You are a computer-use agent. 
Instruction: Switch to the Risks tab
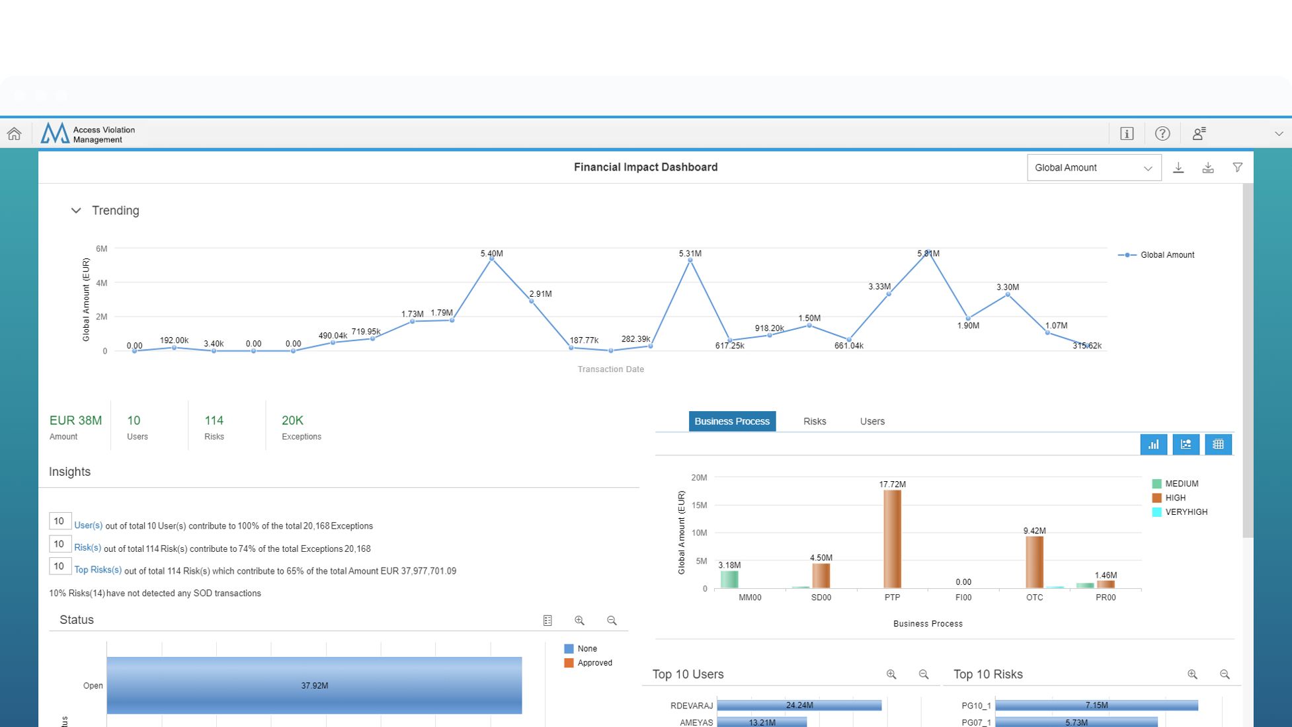pyautogui.click(x=815, y=422)
